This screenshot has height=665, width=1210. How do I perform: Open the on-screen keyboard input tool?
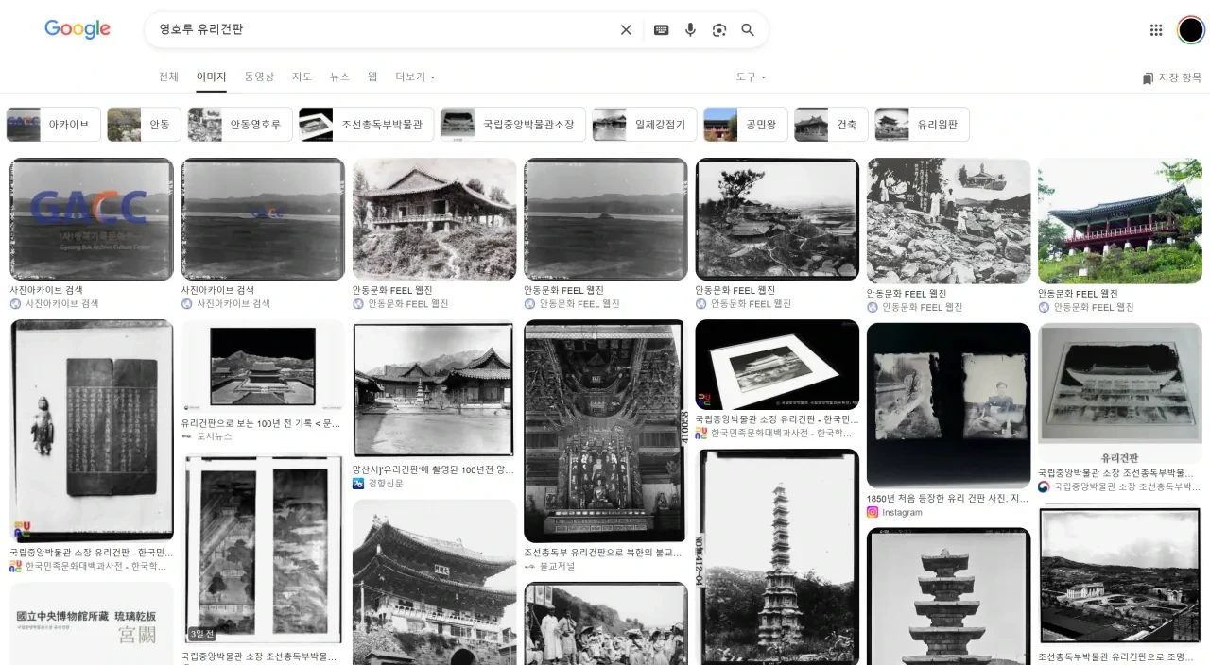[x=662, y=30]
